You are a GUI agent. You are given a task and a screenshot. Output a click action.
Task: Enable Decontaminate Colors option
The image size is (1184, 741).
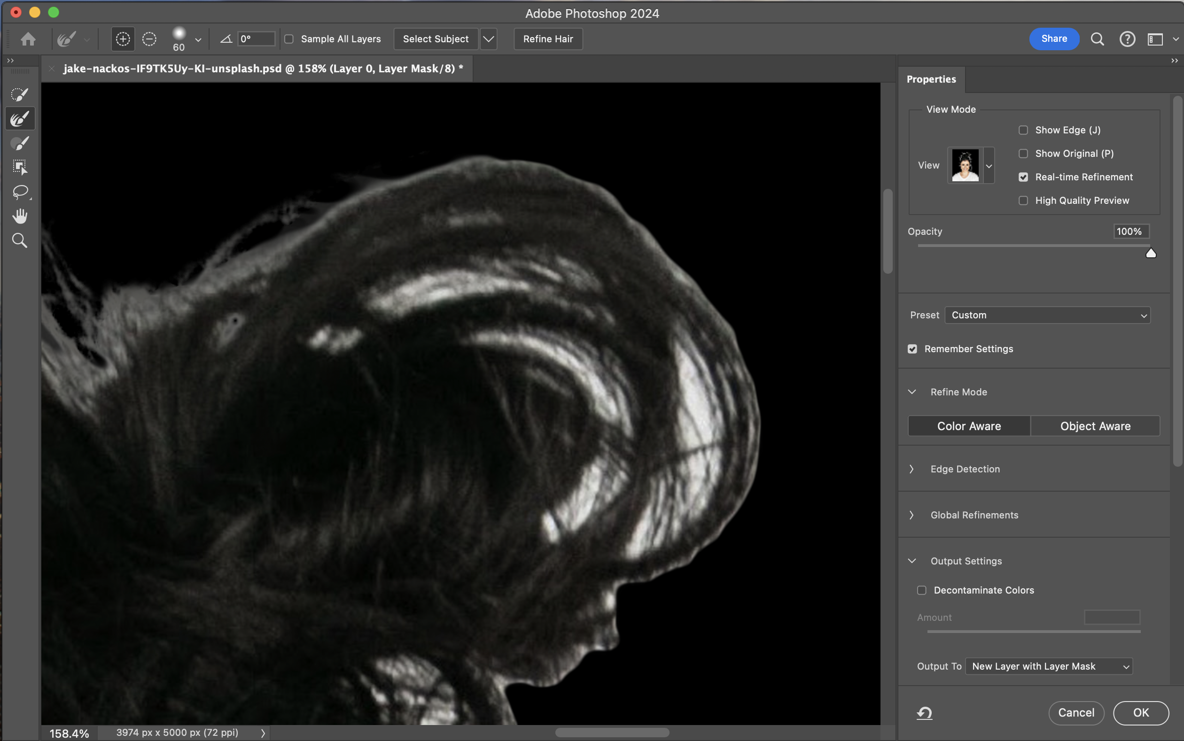[922, 590]
